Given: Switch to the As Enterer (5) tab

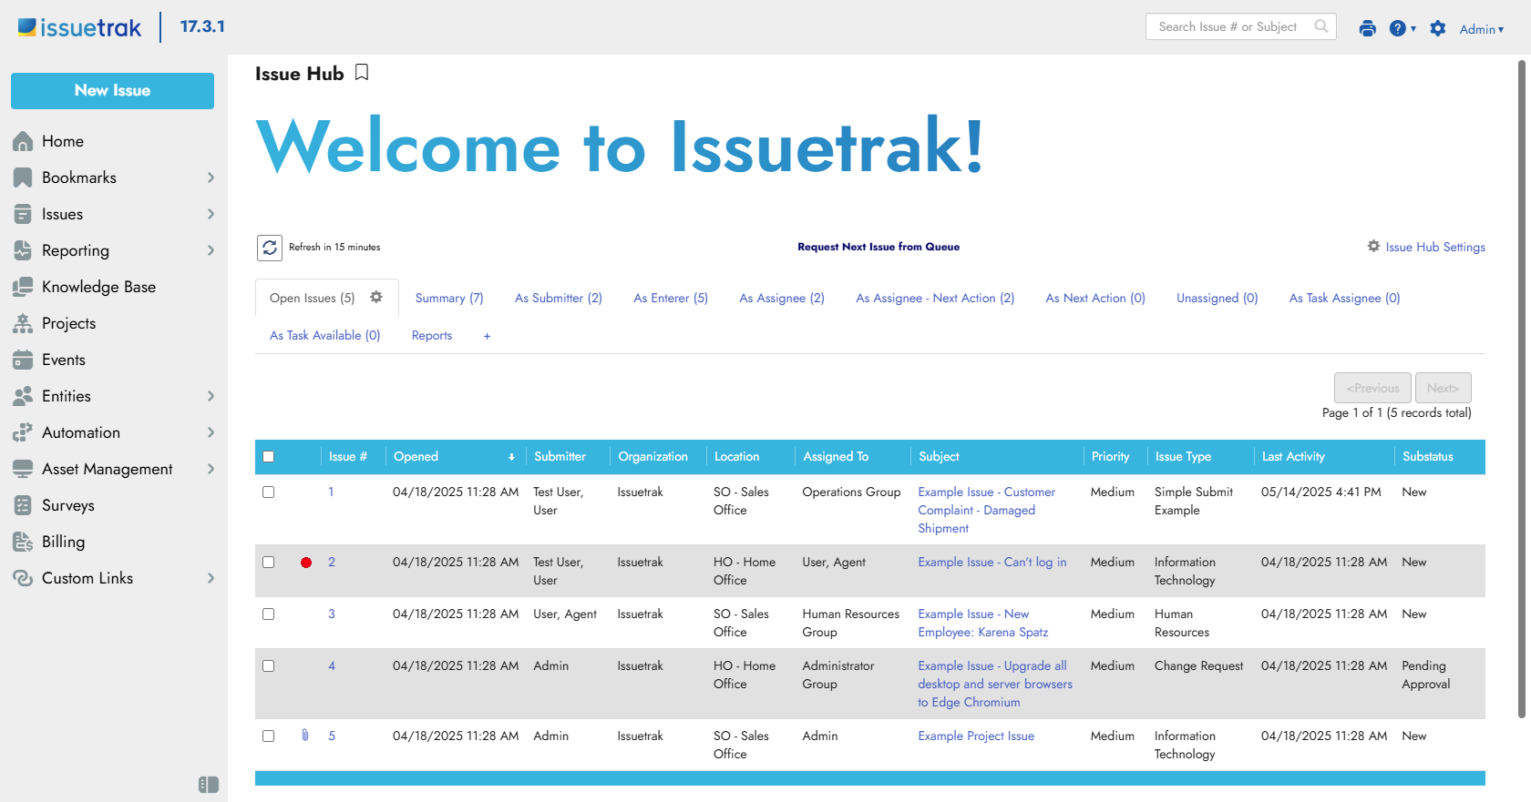Looking at the screenshot, I should pos(671,298).
